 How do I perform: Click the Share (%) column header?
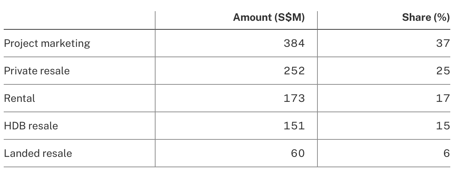tap(426, 18)
